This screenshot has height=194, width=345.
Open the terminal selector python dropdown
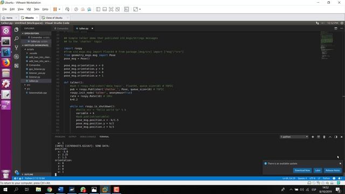[294, 137]
